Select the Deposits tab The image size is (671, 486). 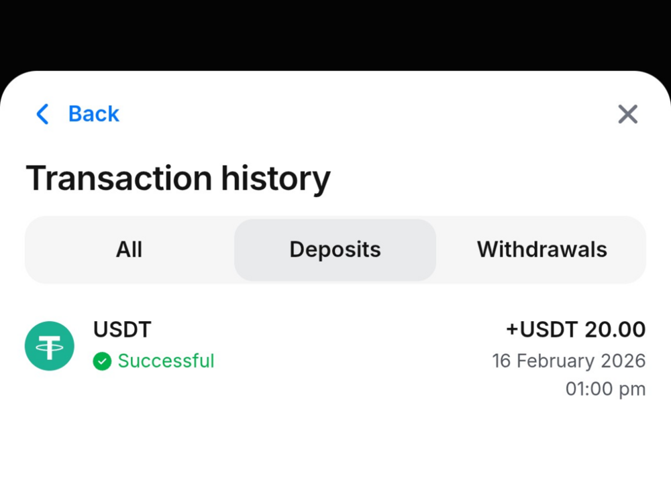pyautogui.click(x=335, y=250)
